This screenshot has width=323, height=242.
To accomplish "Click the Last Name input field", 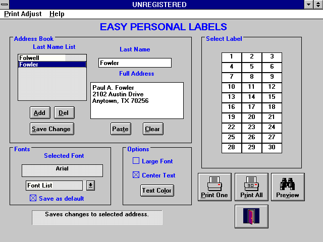I will point(135,63).
